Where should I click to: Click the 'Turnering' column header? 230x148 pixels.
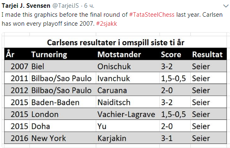(x=49, y=55)
